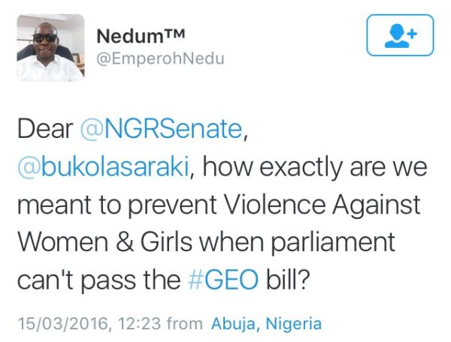The image size is (451, 342).
Task: Click the 12:23 time in timestamp
Action: [x=140, y=324]
